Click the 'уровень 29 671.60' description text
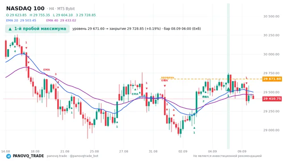The height and width of the screenshot is (161, 286). click(x=88, y=29)
